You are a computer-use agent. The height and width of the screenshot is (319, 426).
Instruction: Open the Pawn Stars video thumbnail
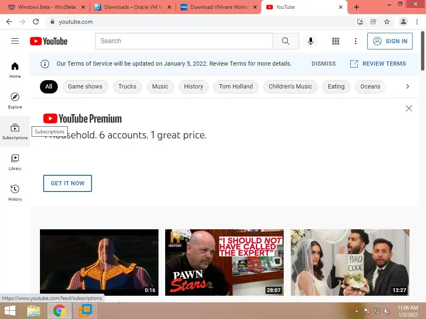(224, 263)
